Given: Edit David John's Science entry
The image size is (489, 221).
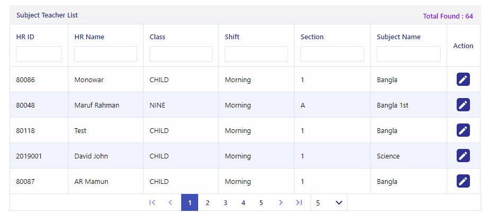Looking at the screenshot, I should (463, 156).
